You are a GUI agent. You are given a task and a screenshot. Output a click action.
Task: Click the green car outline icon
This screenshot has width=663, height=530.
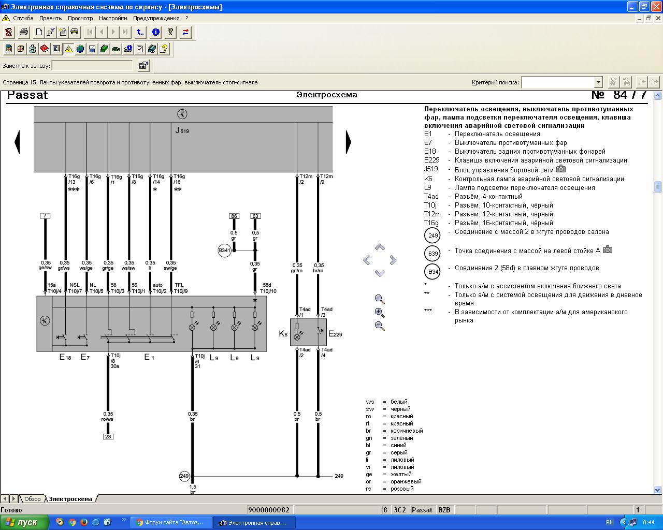(116, 49)
